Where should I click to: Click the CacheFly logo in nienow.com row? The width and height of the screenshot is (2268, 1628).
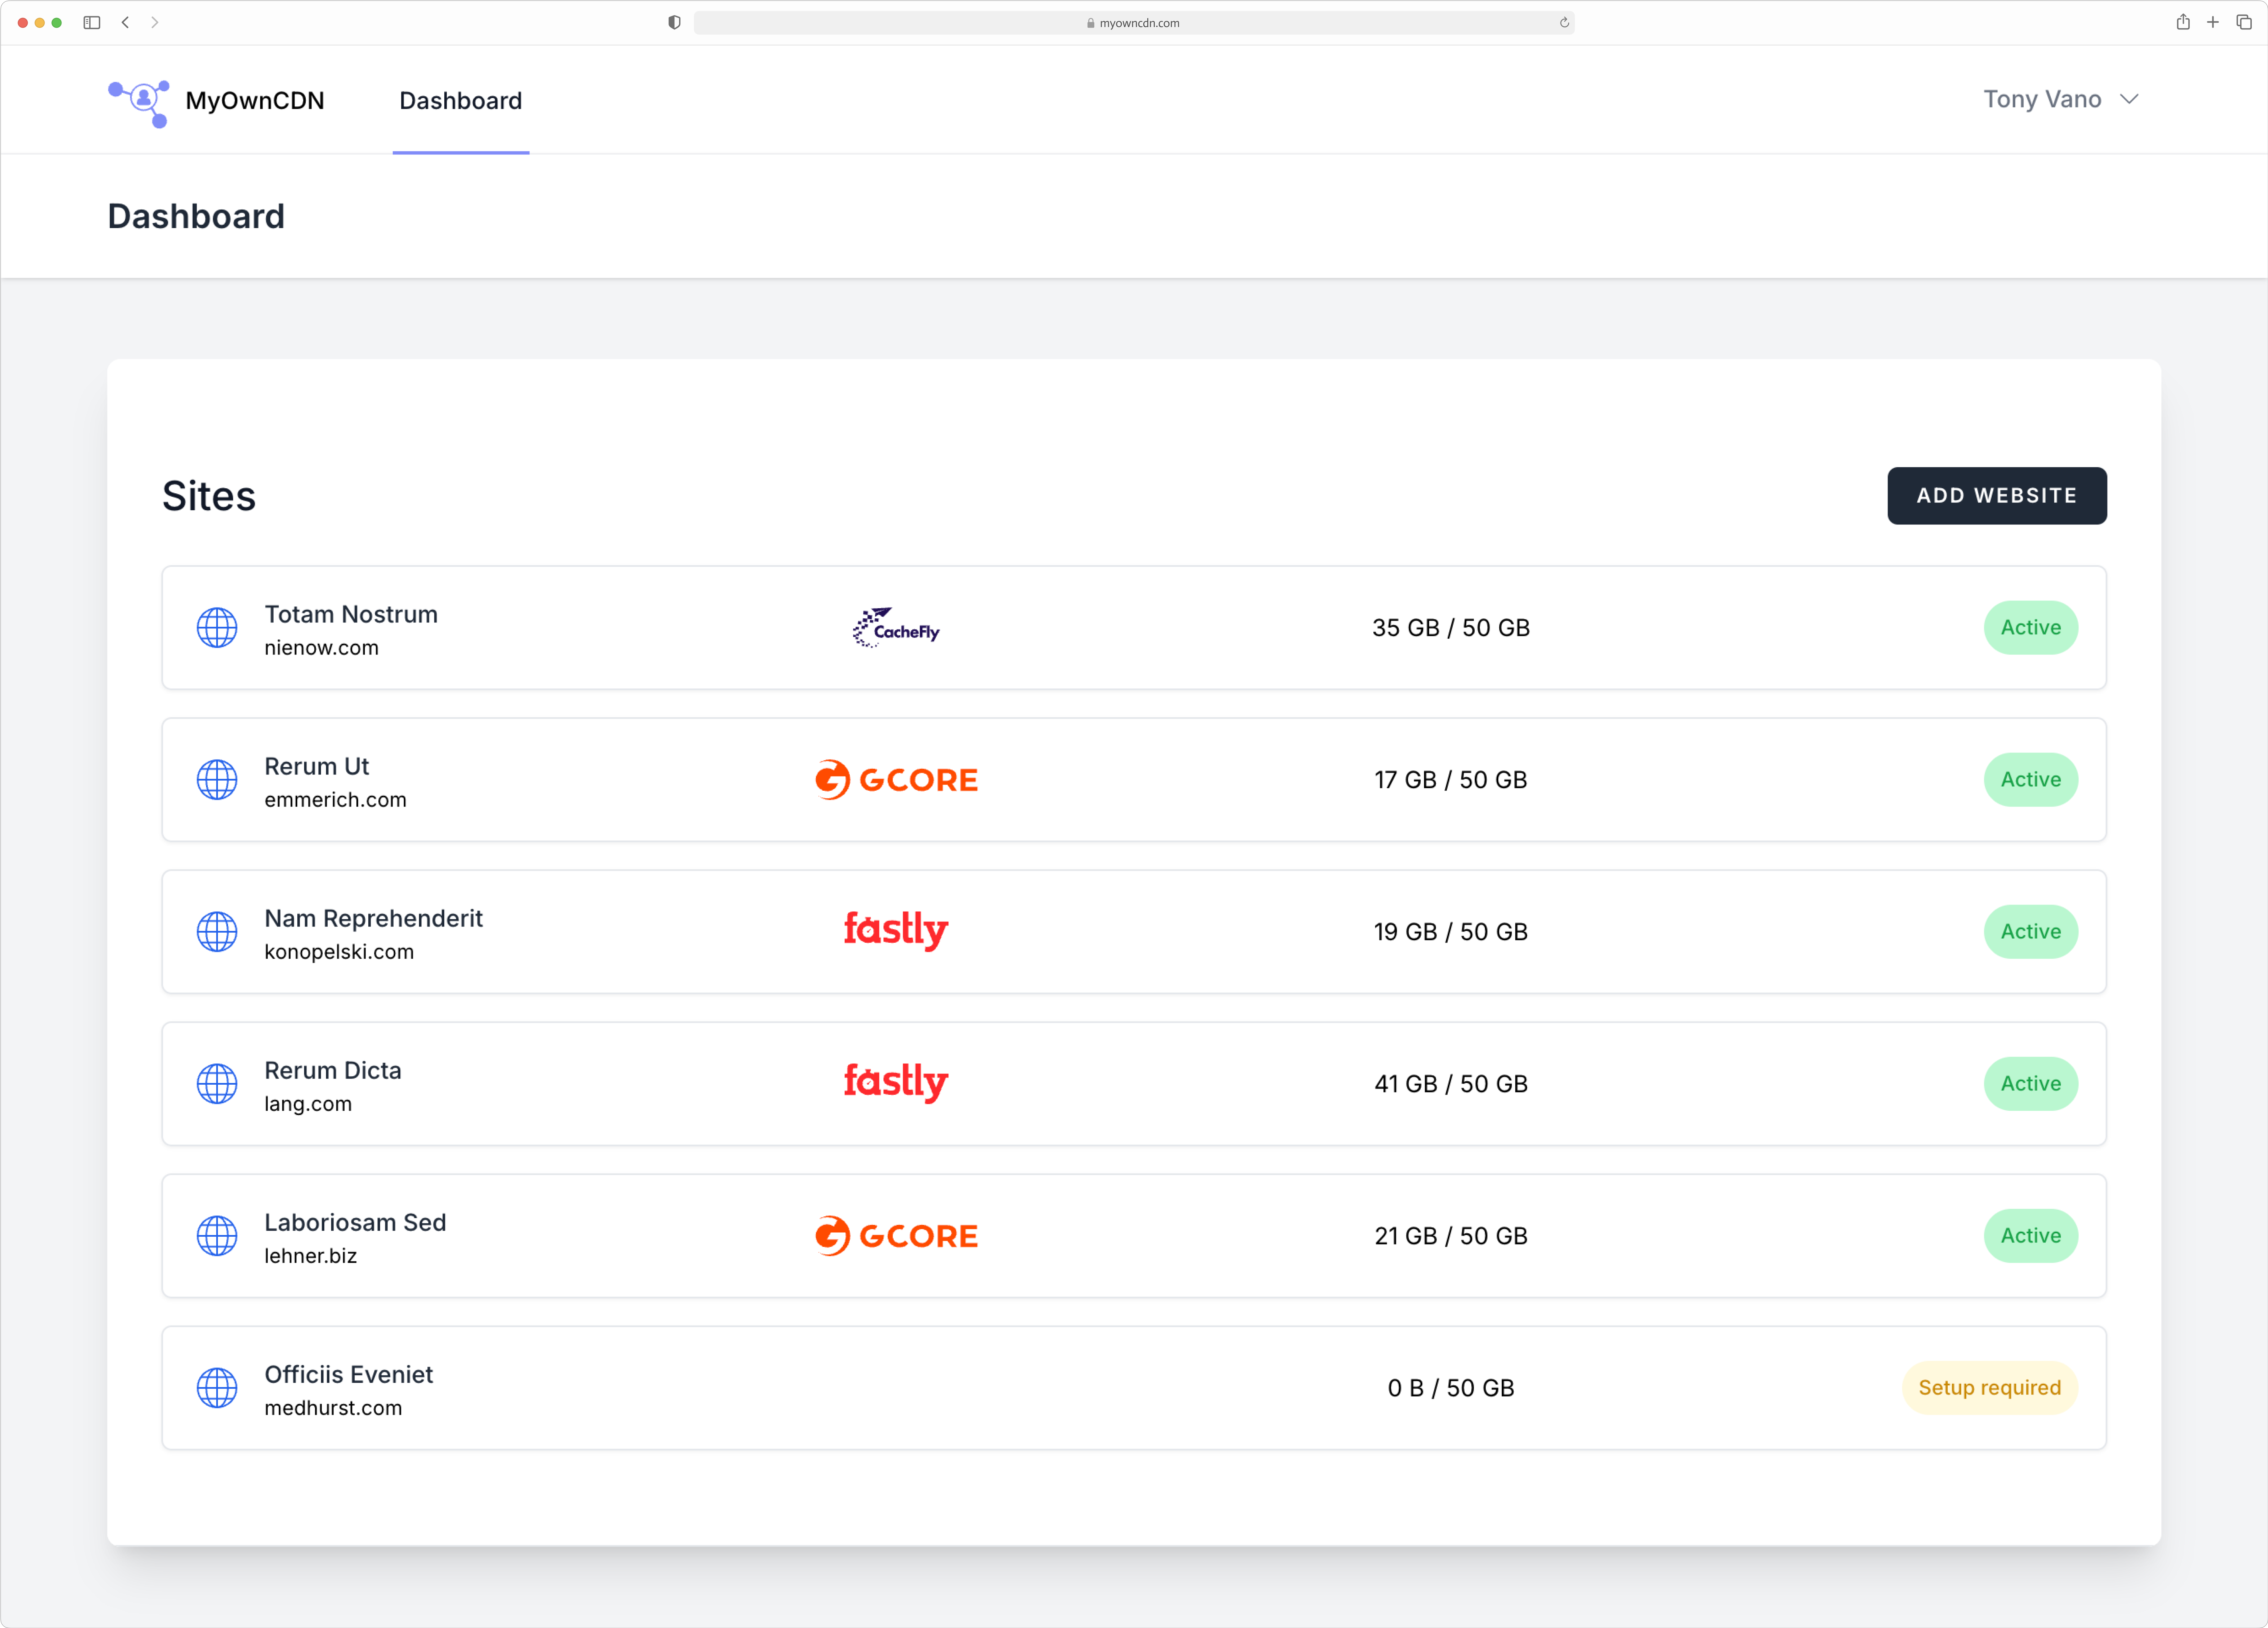point(896,628)
